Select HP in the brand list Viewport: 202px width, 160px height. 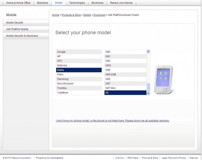(79, 56)
